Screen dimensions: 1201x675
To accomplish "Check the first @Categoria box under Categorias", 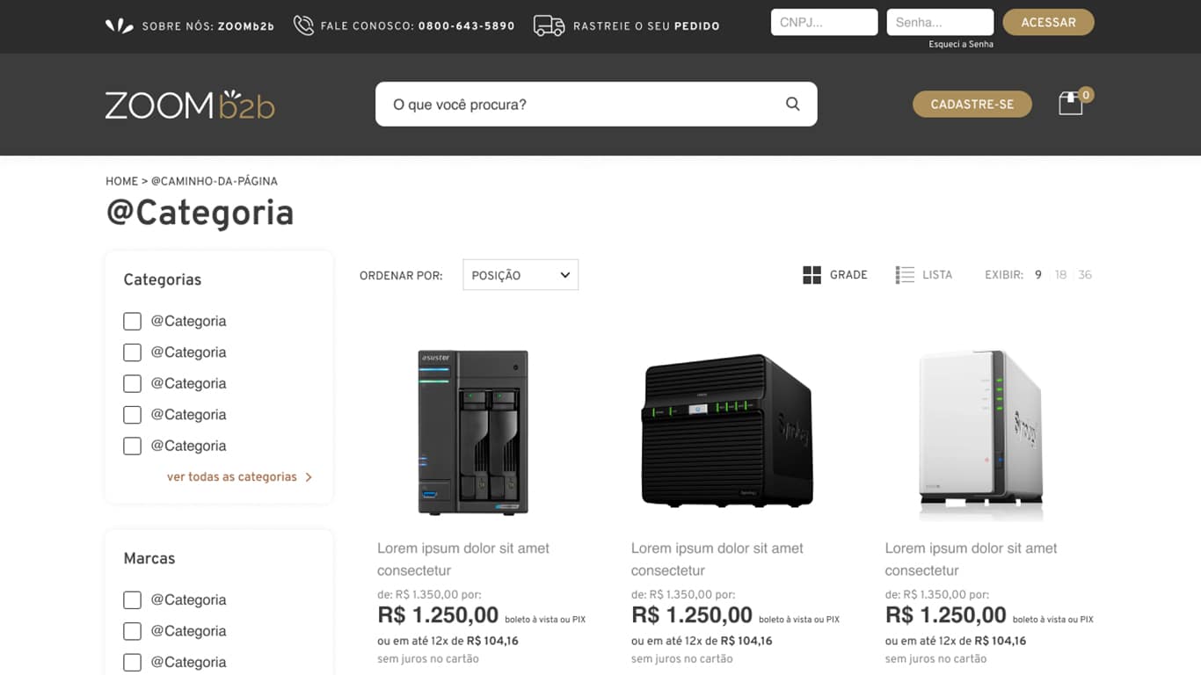I will click(132, 322).
